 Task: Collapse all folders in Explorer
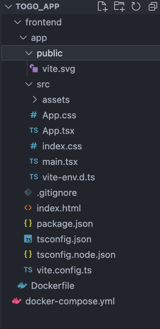[153, 7]
